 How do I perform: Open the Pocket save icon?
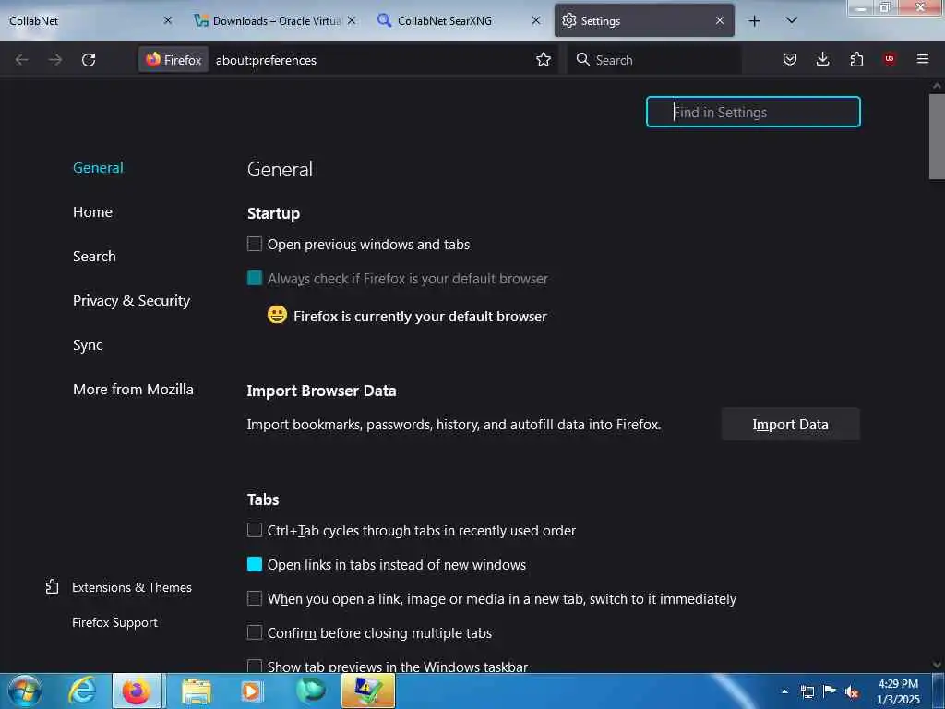[x=790, y=59]
